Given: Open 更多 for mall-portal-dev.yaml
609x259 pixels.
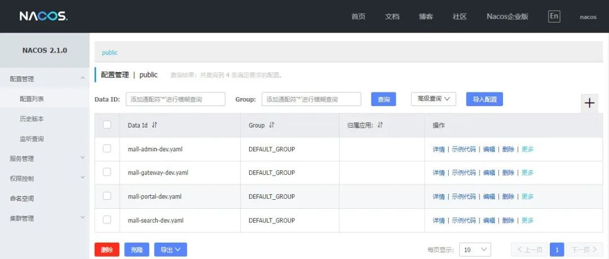Looking at the screenshot, I should point(527,197).
